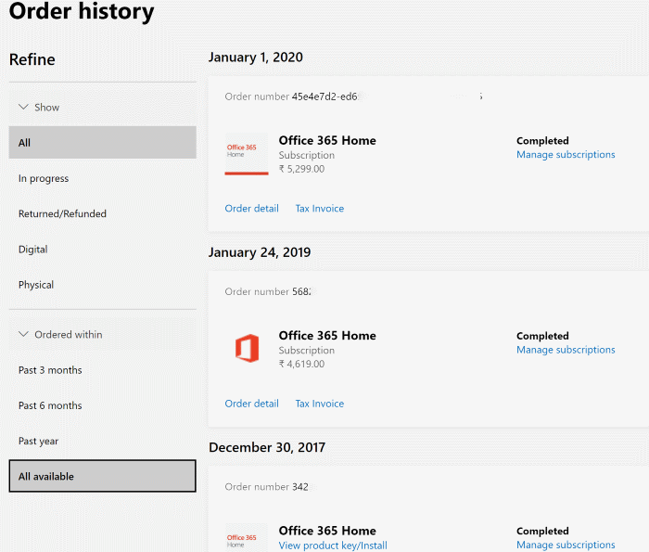649x552 pixels.
Task: Click the December 30, 2017 date heading
Action: coord(267,447)
